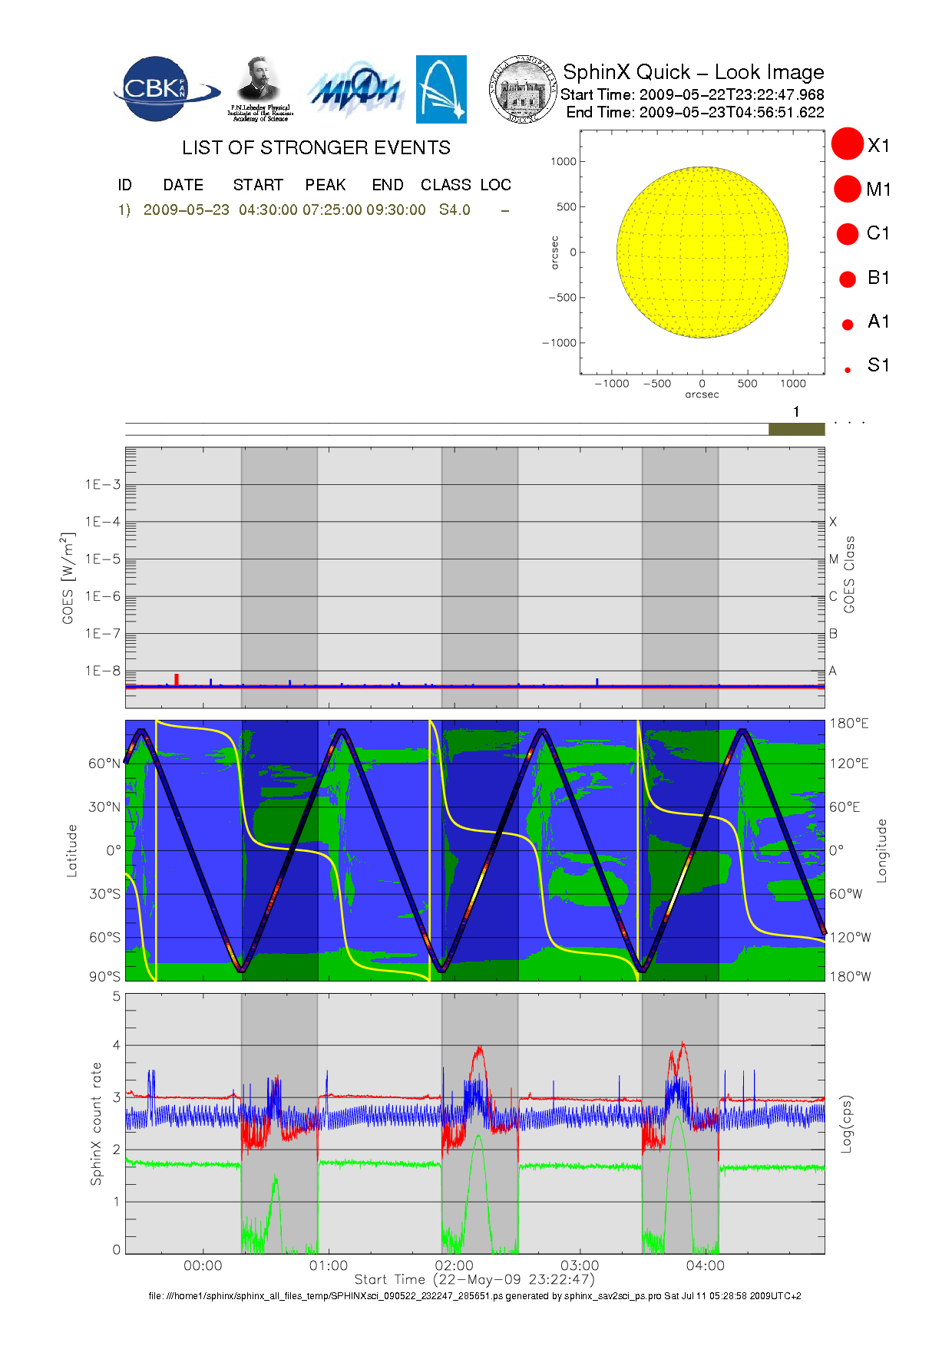Click the 02:00 time axis label
The width and height of the screenshot is (952, 1346).
[454, 1265]
